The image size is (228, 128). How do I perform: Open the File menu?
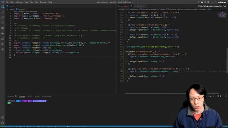pos(7,2)
